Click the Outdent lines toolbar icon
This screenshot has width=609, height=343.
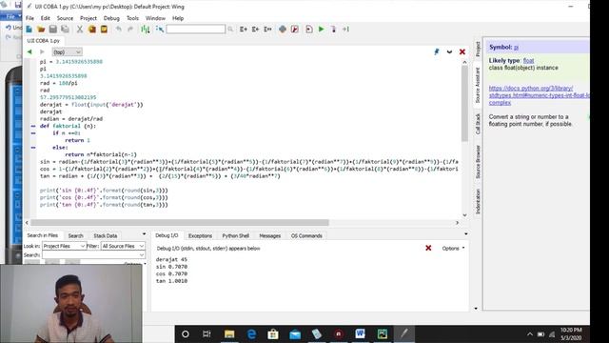tap(255, 30)
